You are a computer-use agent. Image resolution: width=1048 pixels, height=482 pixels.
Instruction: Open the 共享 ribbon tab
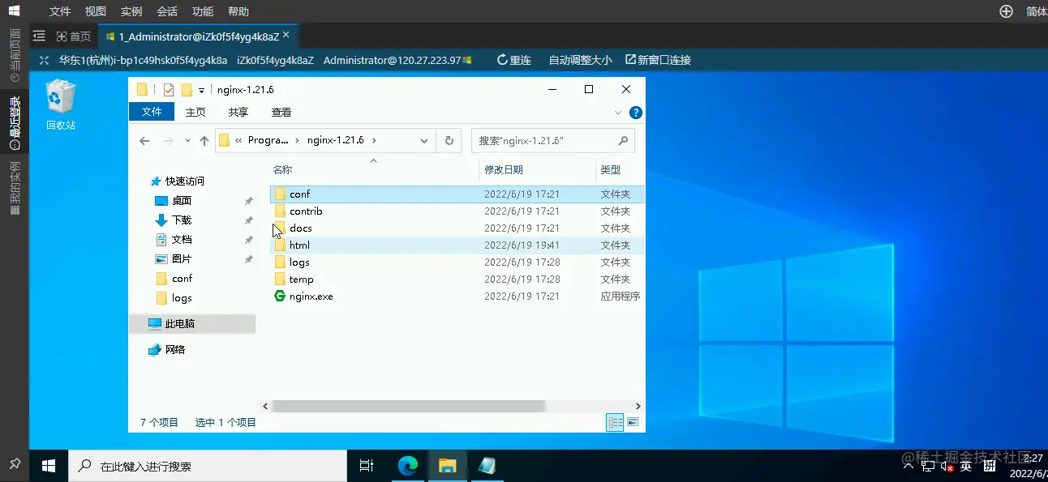tap(238, 112)
